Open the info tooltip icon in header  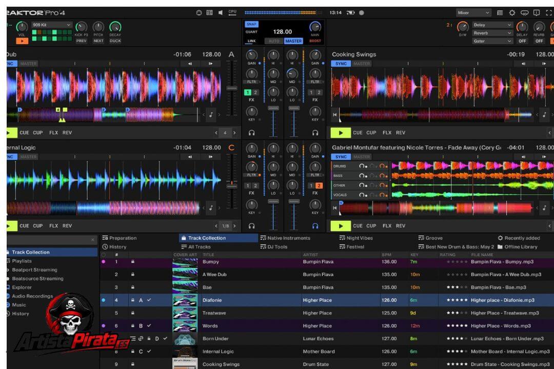pyautogui.click(x=537, y=13)
